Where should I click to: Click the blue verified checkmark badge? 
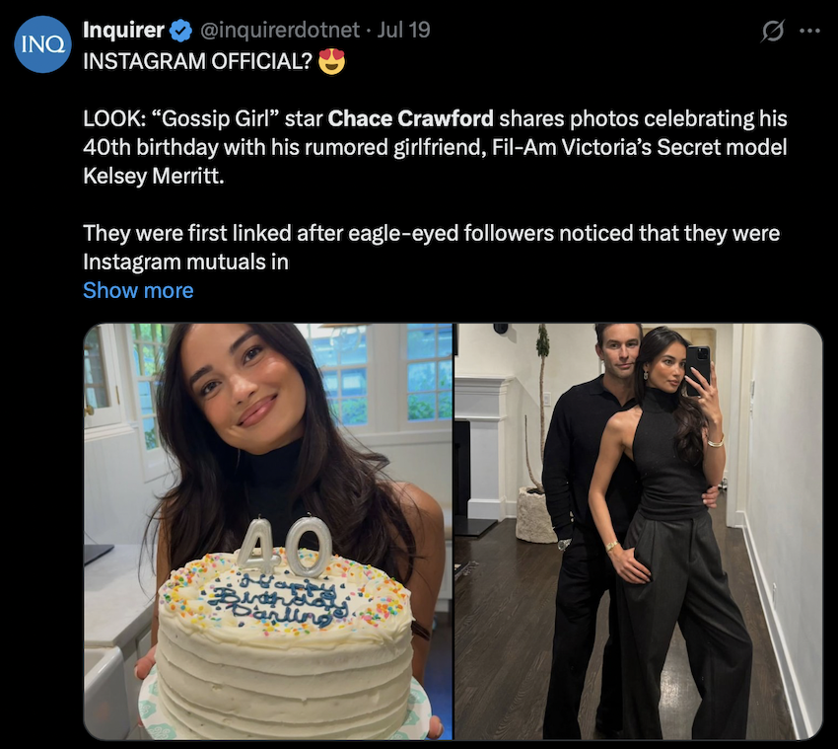(178, 30)
